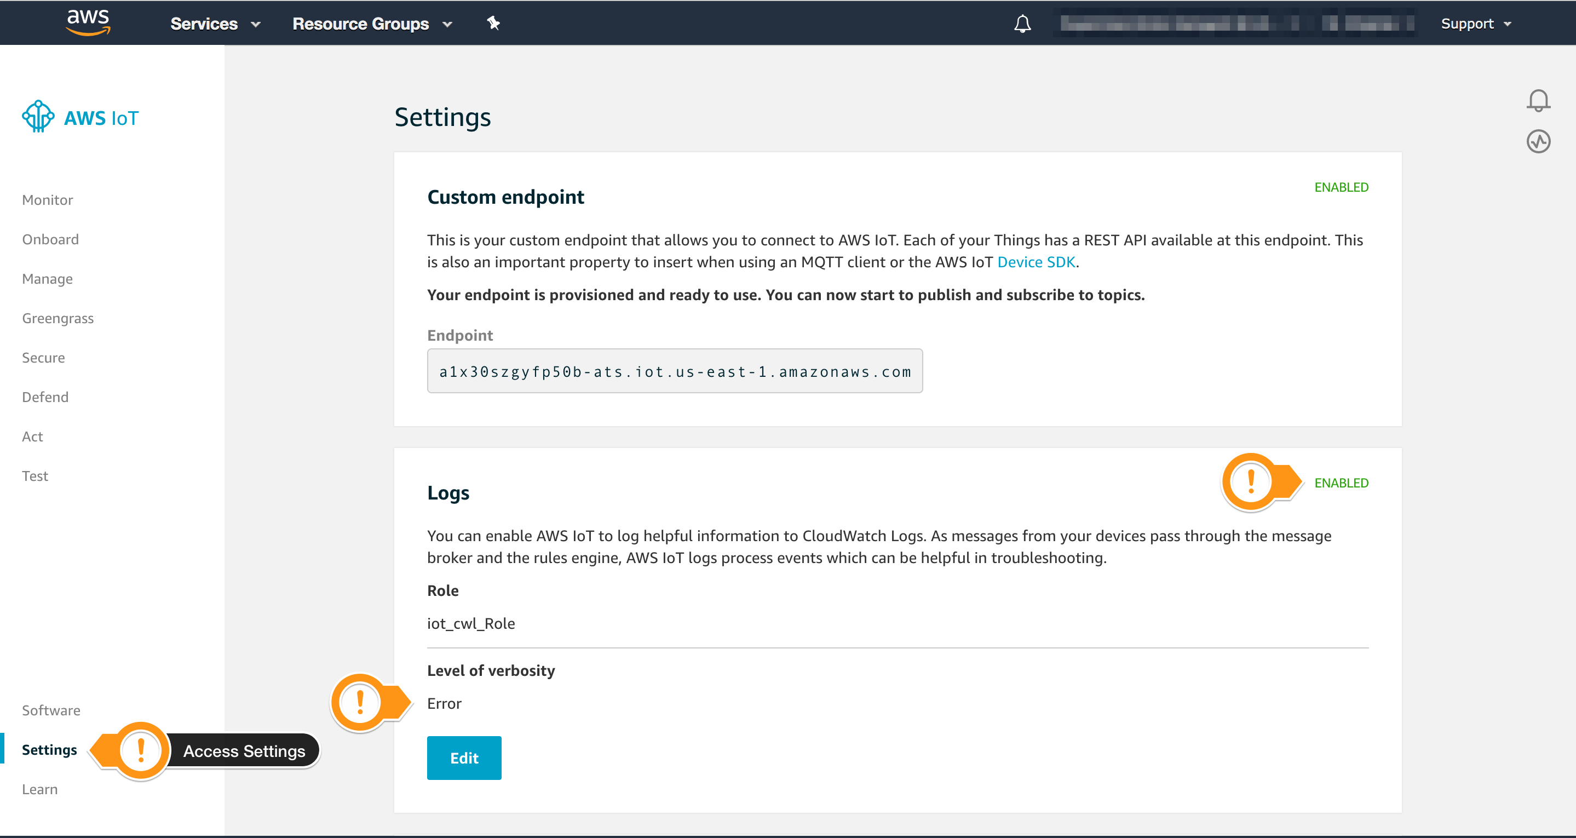
Task: Click the Custom endpoint ENABLED status
Action: 1341,187
